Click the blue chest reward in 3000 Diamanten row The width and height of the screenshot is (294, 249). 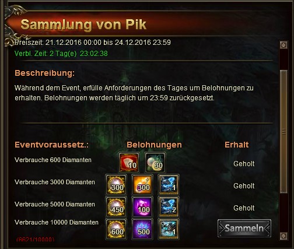point(169,185)
